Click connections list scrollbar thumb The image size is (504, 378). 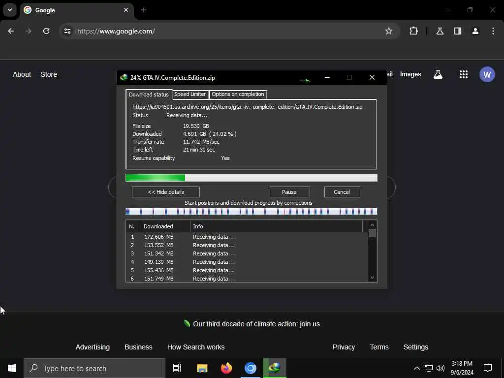372,233
